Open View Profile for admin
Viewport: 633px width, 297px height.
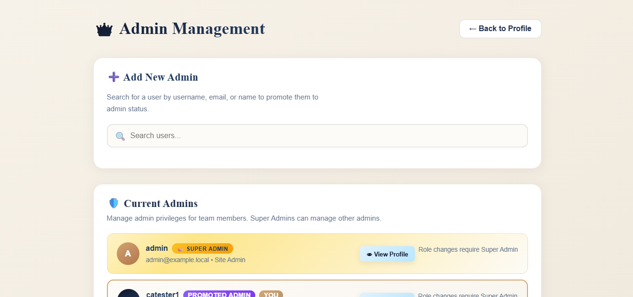tap(387, 254)
